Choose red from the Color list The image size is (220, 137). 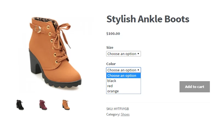(x=110, y=86)
